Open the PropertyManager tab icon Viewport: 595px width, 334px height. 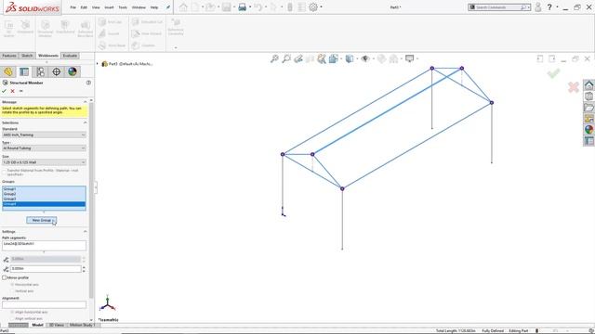(24, 71)
